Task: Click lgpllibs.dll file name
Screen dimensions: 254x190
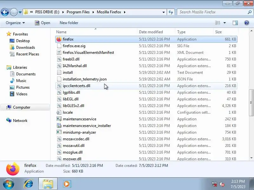Action: [x=71, y=92]
